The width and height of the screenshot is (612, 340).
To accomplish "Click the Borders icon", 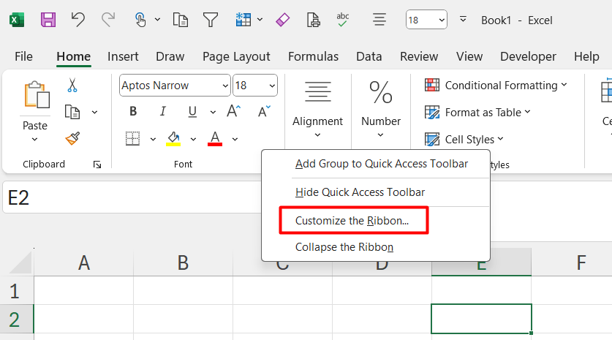I will 132,139.
